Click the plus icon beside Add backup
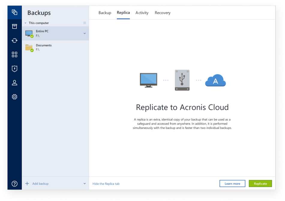This screenshot has width=285, height=201. coord(27,183)
